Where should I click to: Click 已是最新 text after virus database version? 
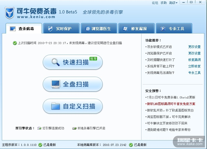pyautogui.click(x=140, y=145)
